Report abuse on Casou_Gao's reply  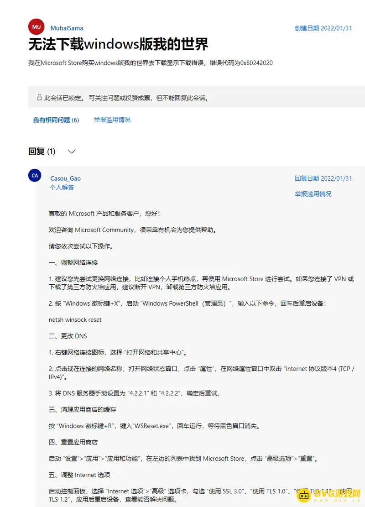(313, 194)
